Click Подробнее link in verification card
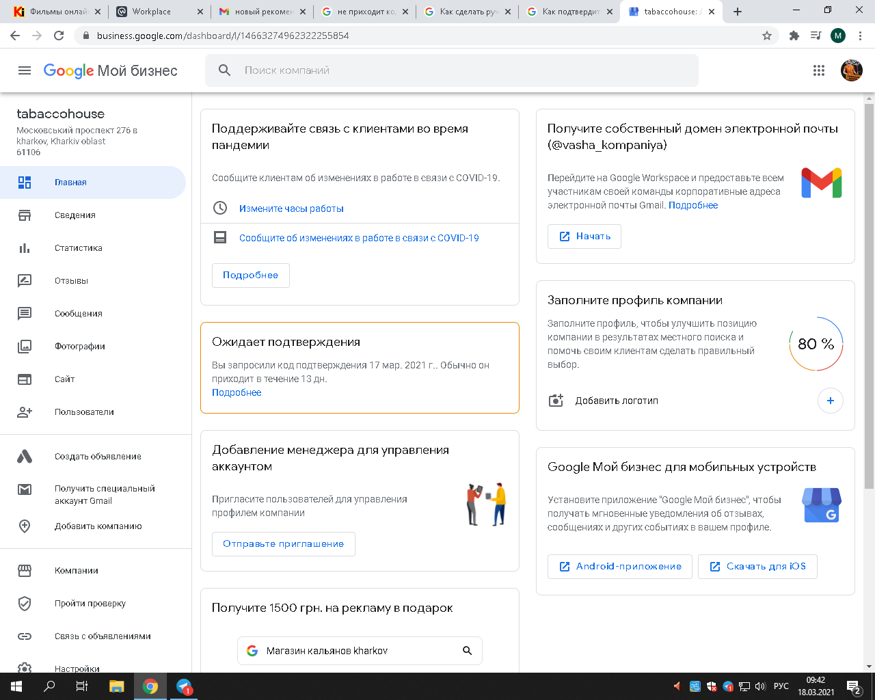This screenshot has height=700, width=875. pos(237,392)
